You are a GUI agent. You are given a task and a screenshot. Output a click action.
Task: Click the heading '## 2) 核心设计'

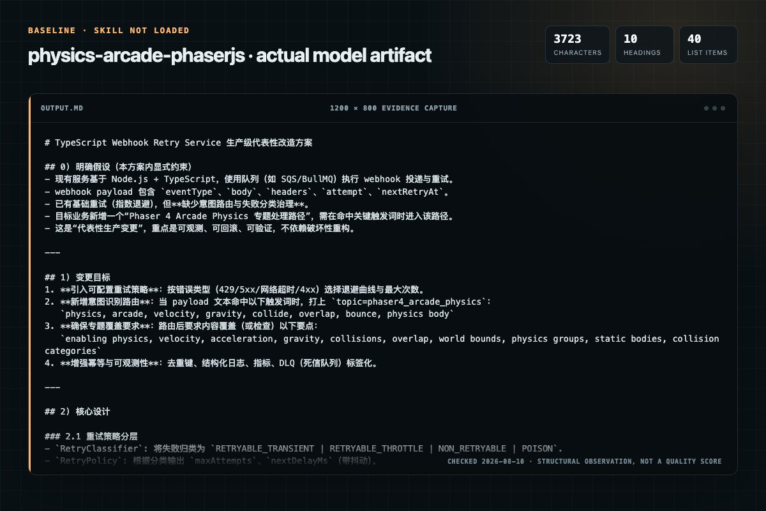coord(77,412)
